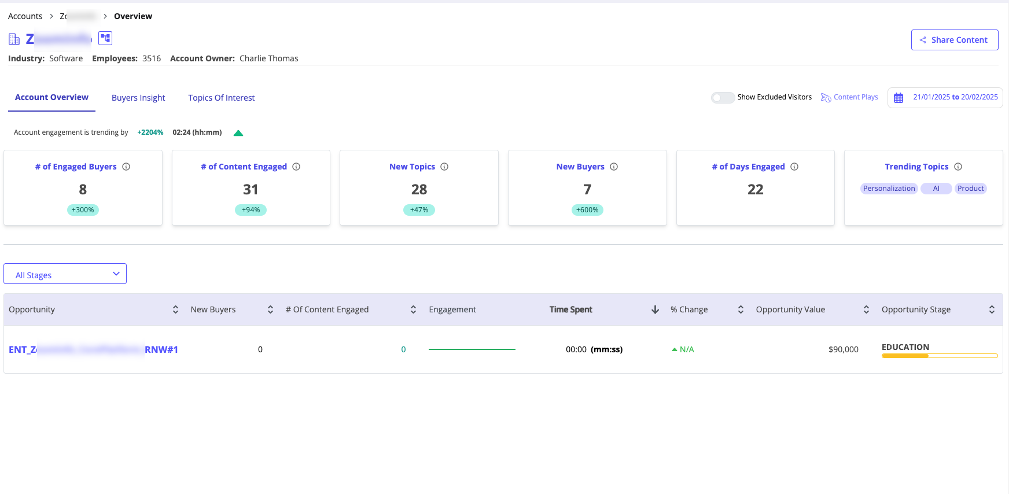The width and height of the screenshot is (1009, 494).
Task: Expand the All Stages dropdown
Action: pyautogui.click(x=65, y=274)
